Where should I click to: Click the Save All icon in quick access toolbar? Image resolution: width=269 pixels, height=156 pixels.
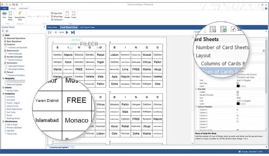click(x=17, y=5)
